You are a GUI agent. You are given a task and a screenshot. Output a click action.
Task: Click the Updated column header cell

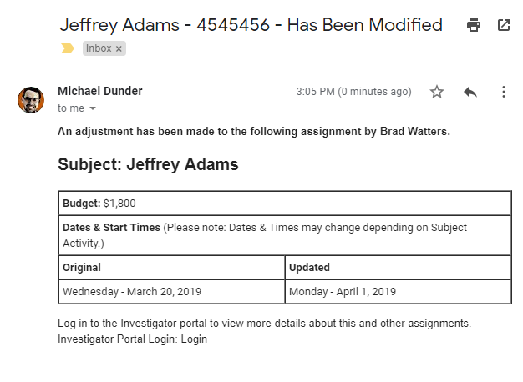point(399,268)
